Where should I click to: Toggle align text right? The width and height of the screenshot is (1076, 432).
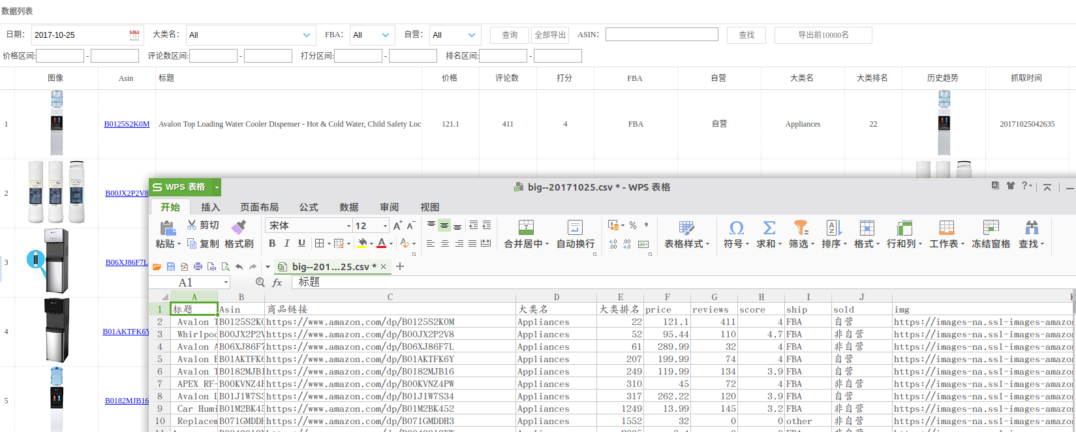coord(459,243)
